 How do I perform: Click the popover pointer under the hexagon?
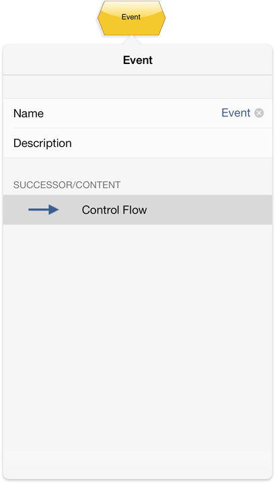[132, 40]
